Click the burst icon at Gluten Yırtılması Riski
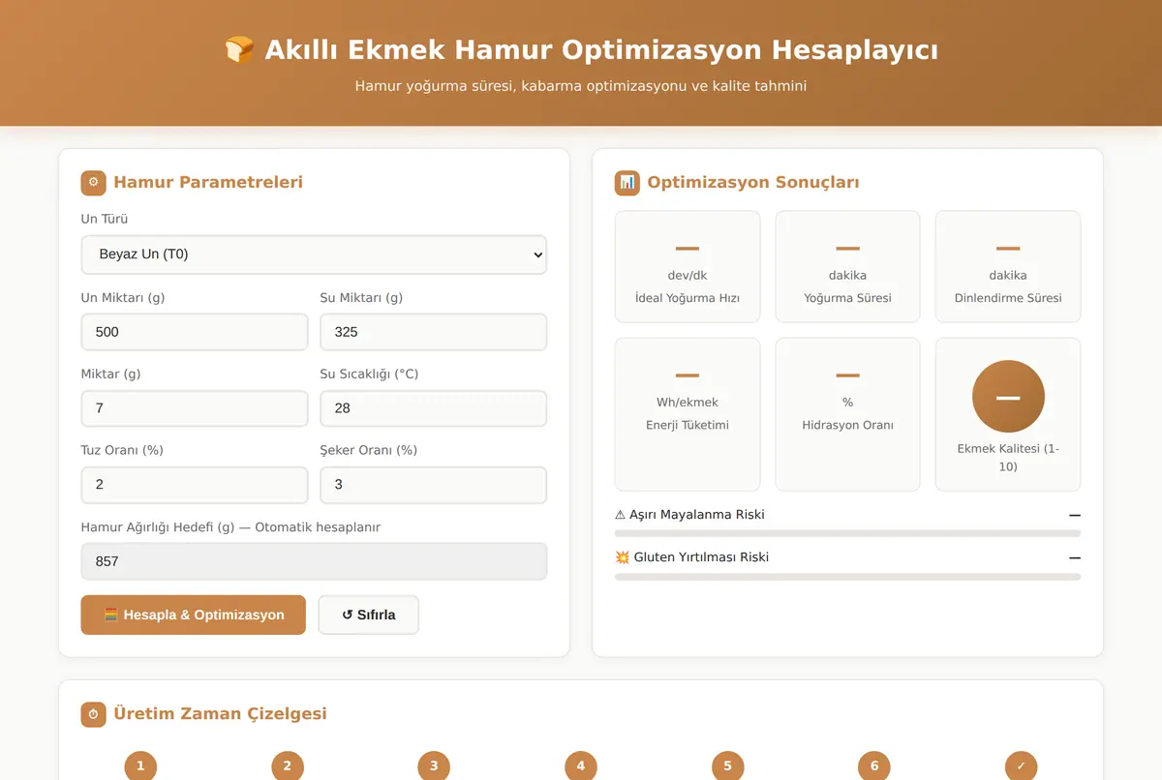Viewport: 1162px width, 780px height. (623, 557)
